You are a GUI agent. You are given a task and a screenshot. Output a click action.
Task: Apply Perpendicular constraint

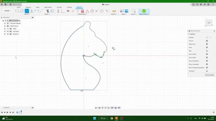click(x=63, y=11)
